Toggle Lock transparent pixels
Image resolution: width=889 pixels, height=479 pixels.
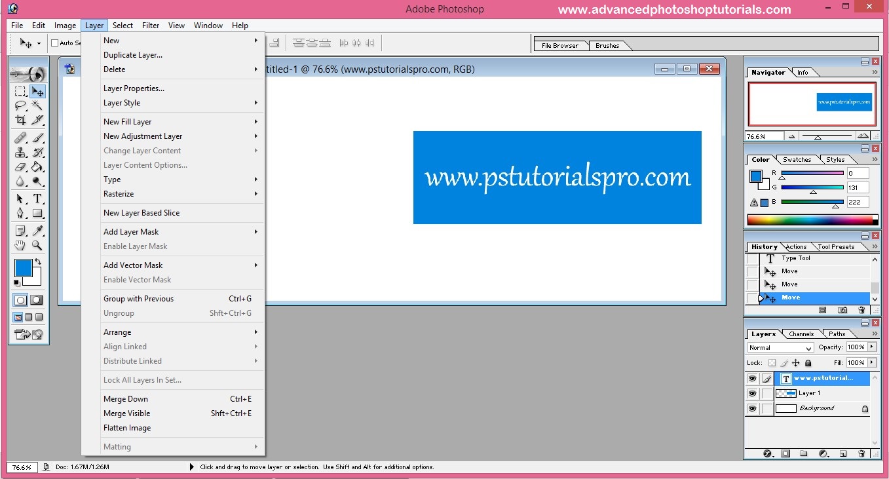tap(772, 363)
